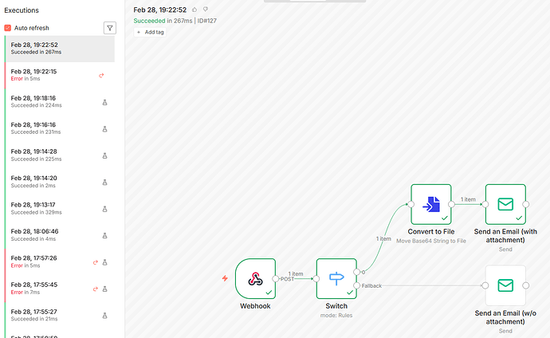Click flask test icon on 19:14:20 execution

coord(104,183)
